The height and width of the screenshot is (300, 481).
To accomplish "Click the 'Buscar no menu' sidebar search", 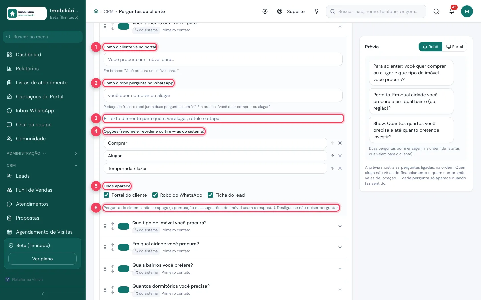I will click(42, 37).
